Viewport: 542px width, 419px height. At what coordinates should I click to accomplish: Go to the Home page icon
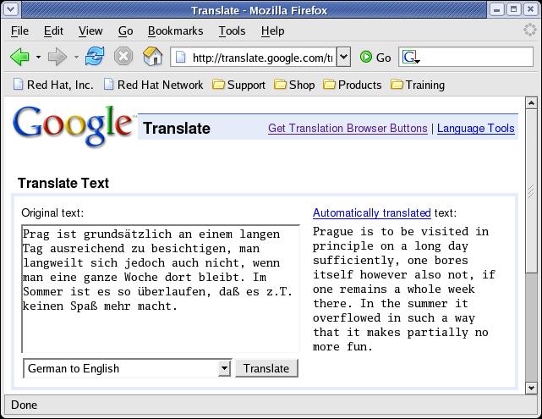tap(153, 56)
